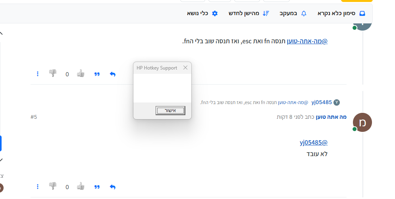Open the מהישן לחדש sort dropdown
Viewport: 395px width, 199px height.
[x=249, y=14]
